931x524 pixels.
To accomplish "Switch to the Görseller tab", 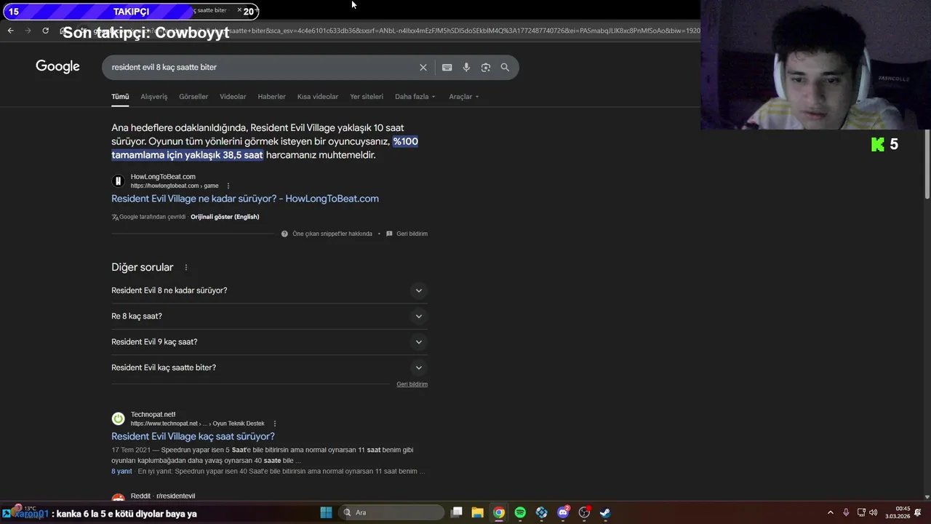I will tap(193, 96).
